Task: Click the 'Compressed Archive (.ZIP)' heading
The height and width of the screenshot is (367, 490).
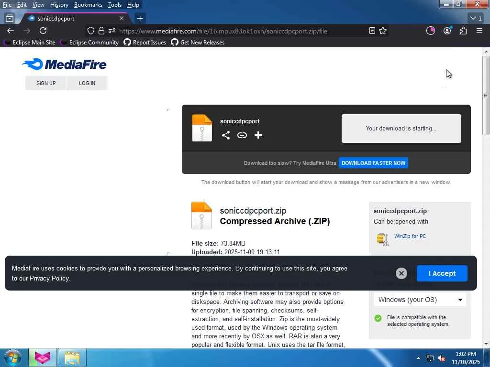Action: pos(275,221)
